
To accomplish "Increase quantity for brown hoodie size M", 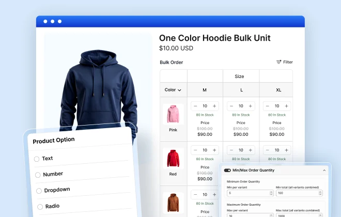I will point(214,195).
